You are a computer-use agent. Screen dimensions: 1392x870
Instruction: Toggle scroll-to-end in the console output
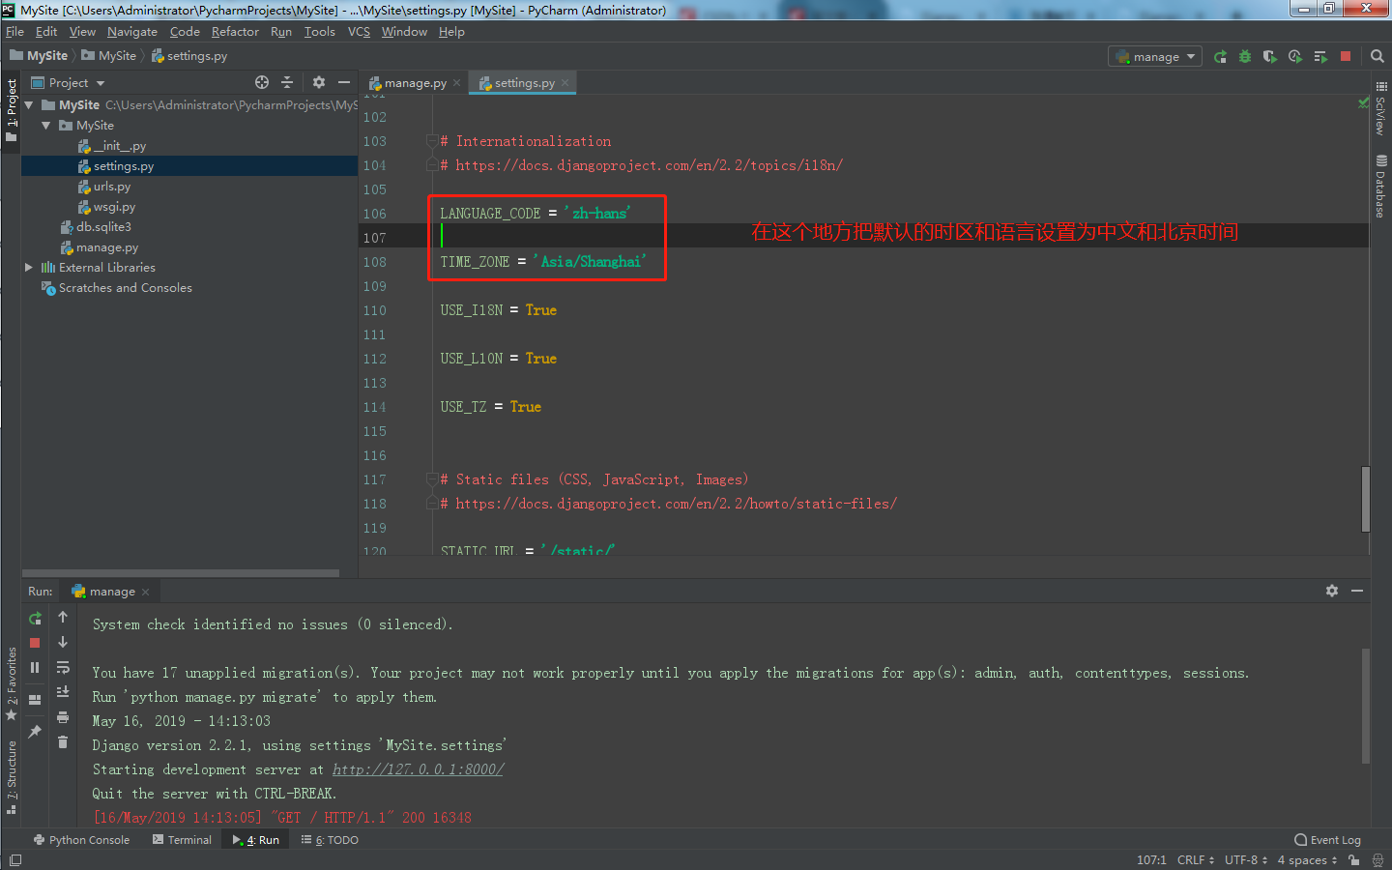62,692
